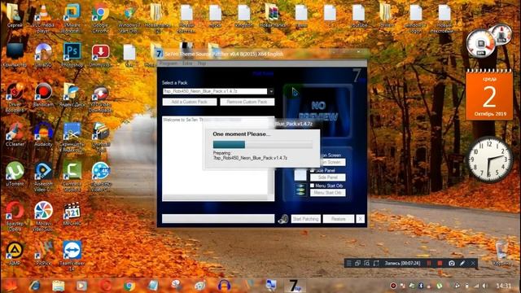Screen dimensions: 521x293
Task: Open the Movavi Video Suite shortcut
Action: (x=43, y=216)
